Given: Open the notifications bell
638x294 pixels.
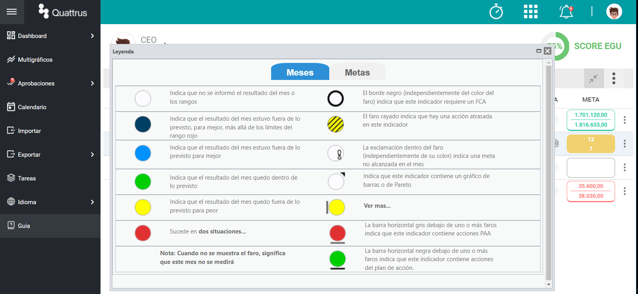Looking at the screenshot, I should (x=566, y=11).
